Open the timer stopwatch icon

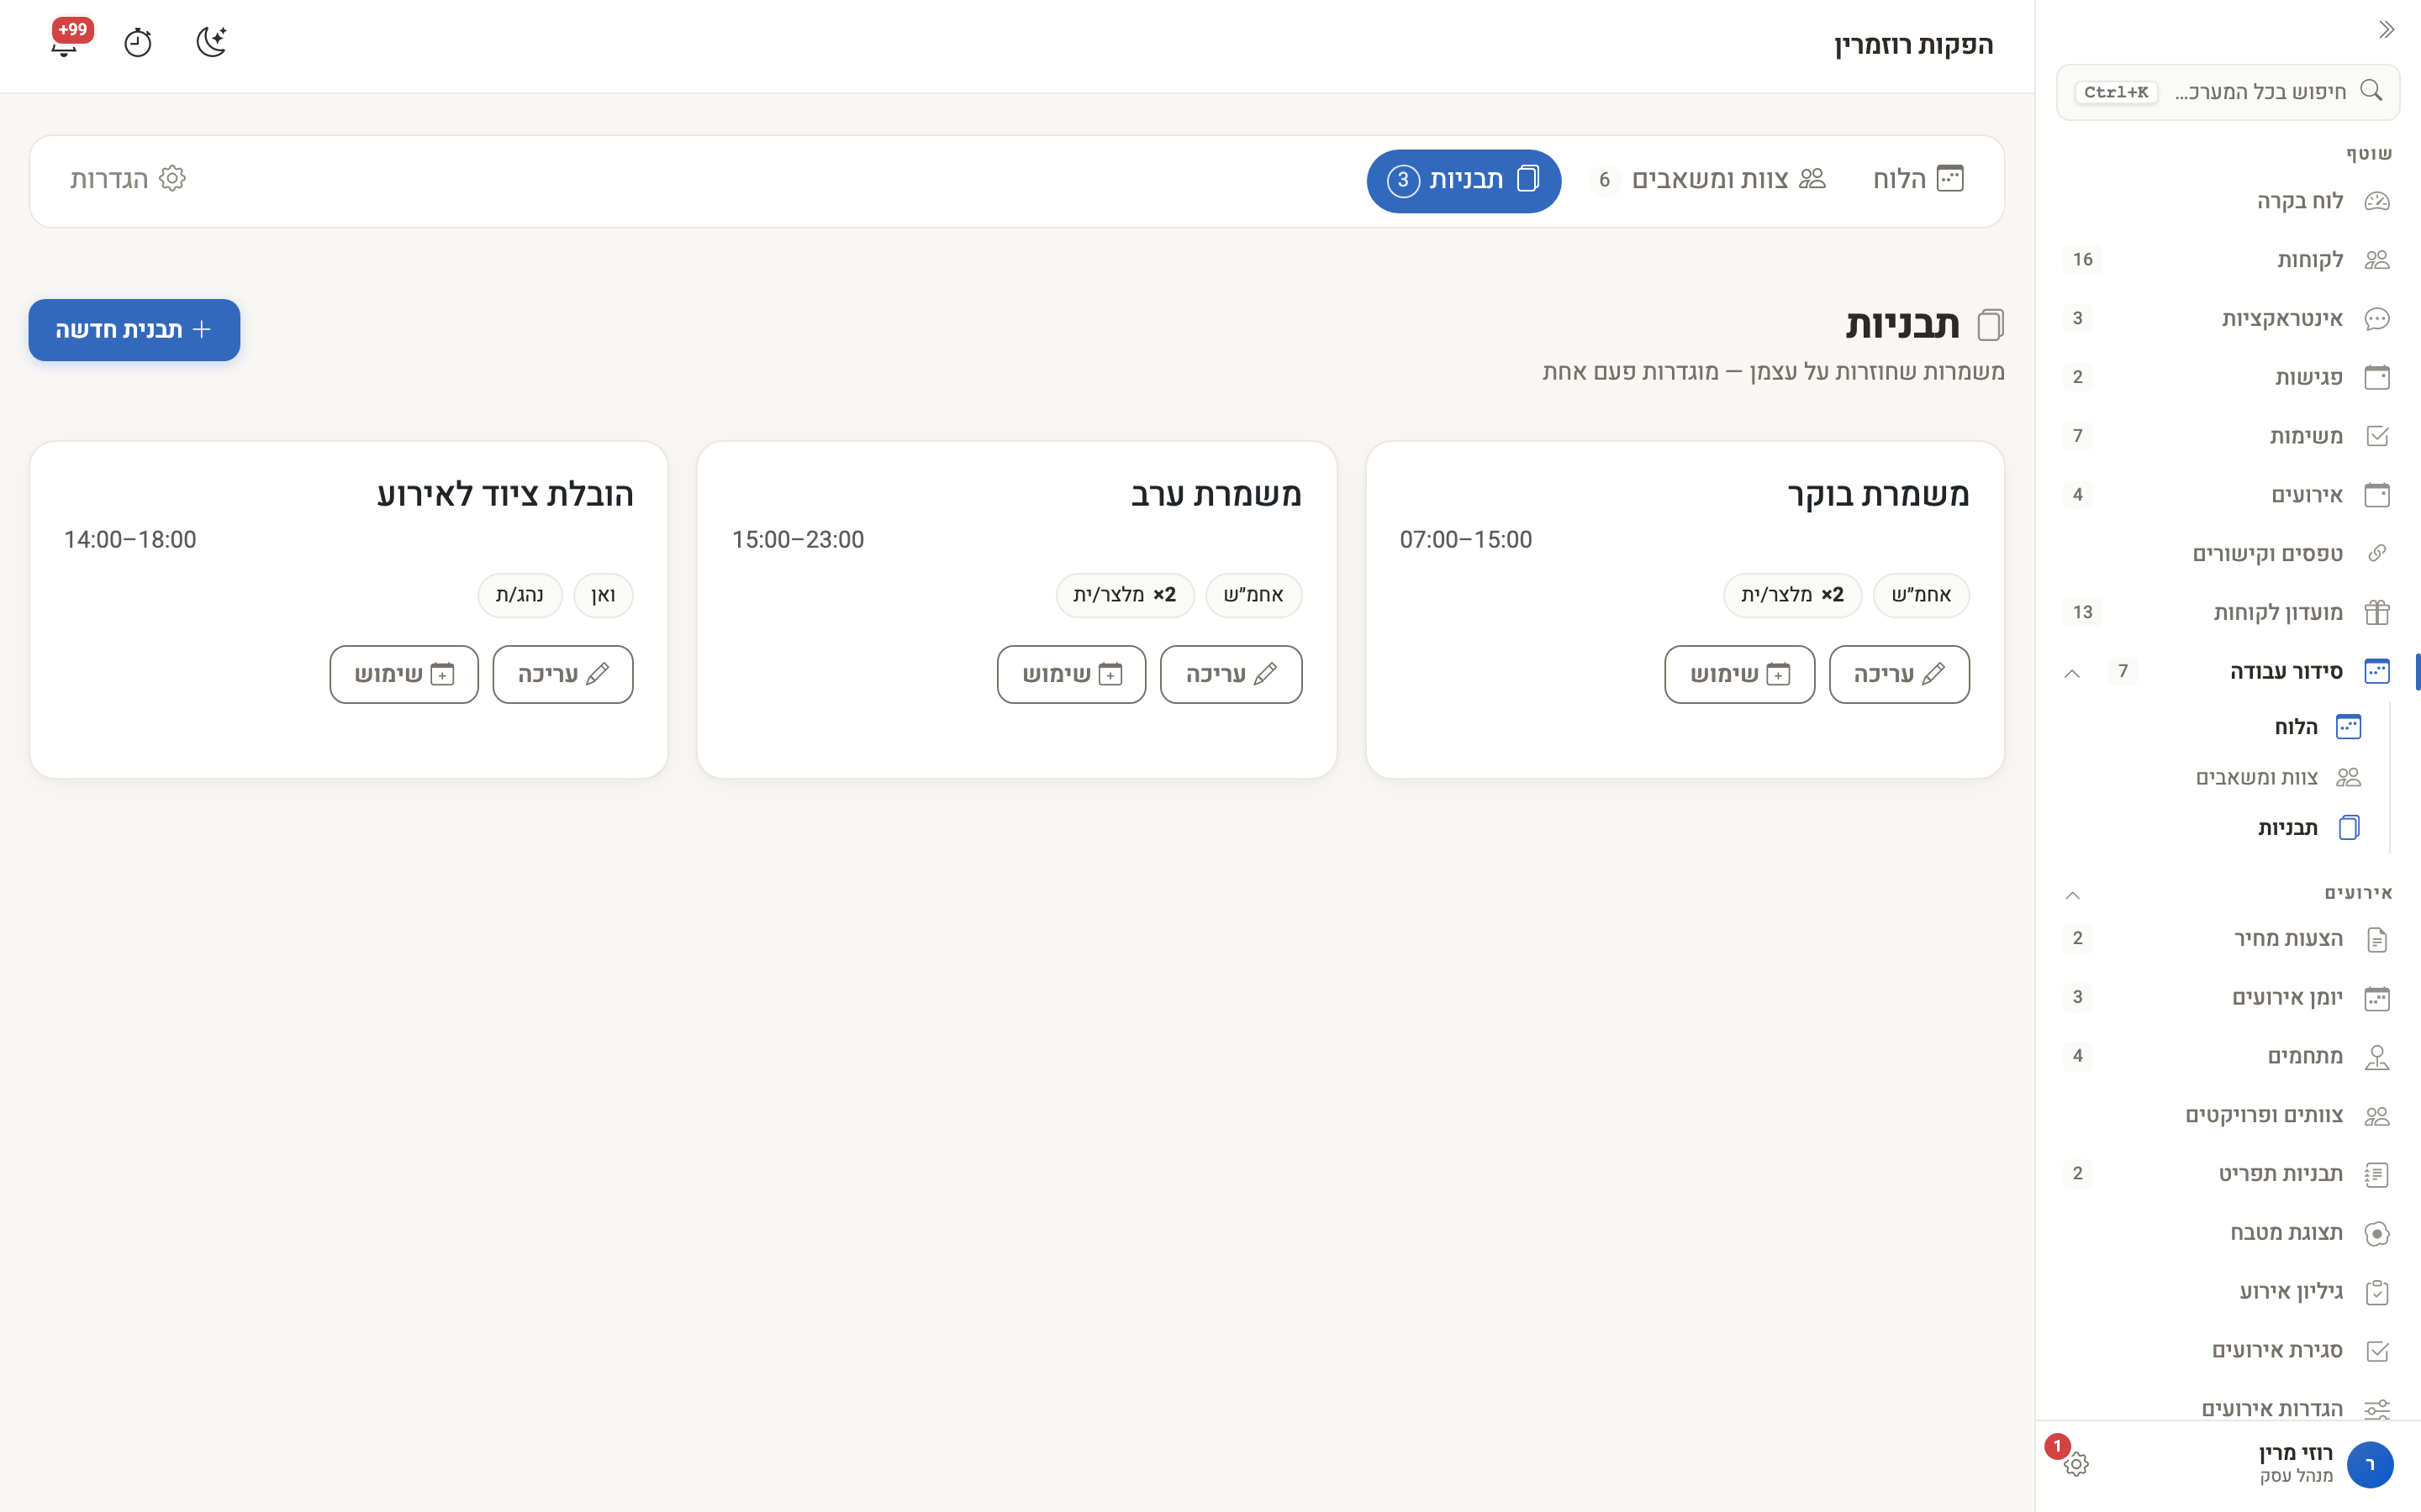[x=137, y=42]
